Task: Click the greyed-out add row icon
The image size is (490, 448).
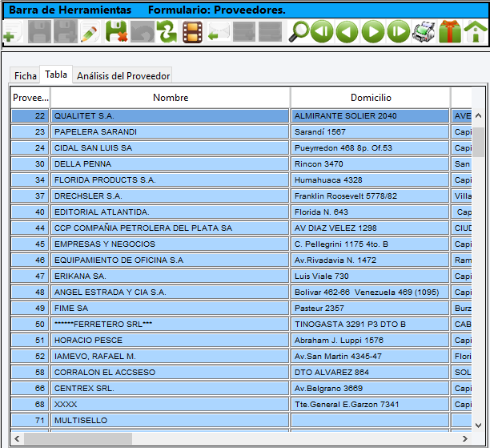Action: [244, 31]
